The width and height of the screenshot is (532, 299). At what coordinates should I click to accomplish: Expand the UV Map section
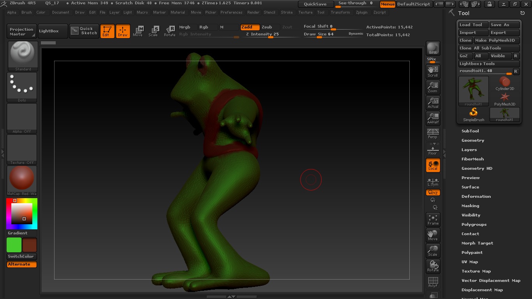[x=470, y=262]
